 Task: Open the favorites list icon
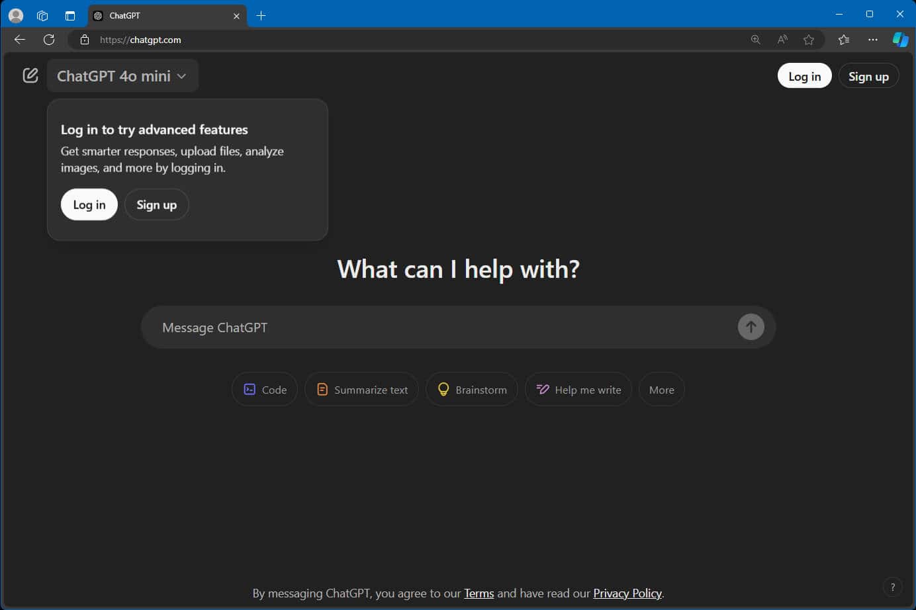844,40
